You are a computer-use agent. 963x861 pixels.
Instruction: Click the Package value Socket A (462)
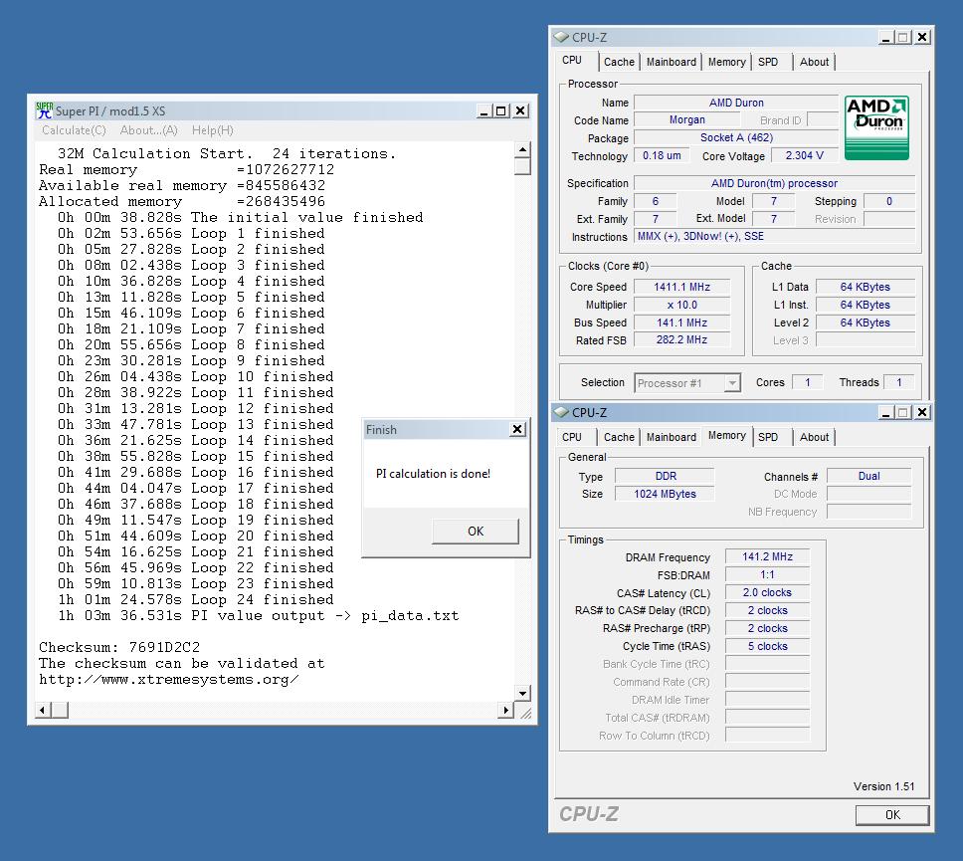736,137
